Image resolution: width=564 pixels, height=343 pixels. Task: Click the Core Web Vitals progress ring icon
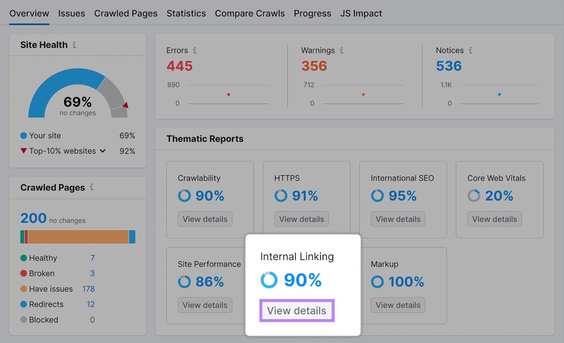tap(474, 196)
